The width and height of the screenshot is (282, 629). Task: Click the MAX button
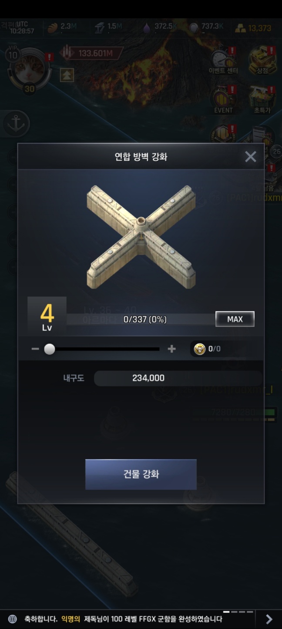235,319
